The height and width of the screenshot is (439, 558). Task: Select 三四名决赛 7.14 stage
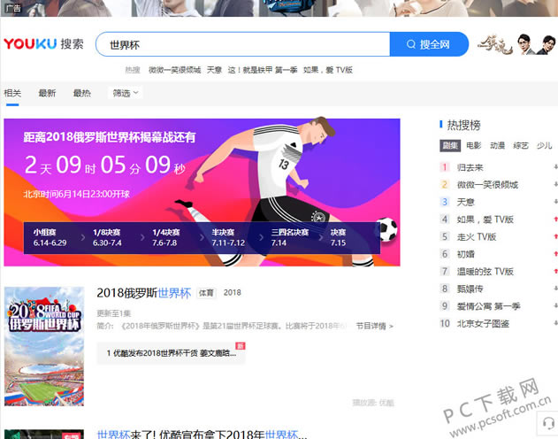290,238
